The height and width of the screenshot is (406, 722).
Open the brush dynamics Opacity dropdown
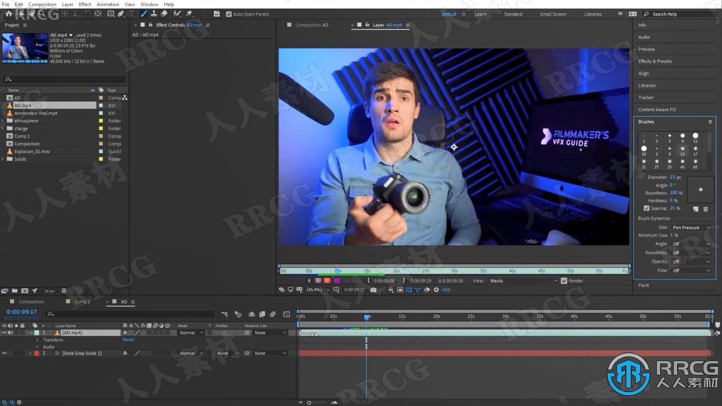click(x=691, y=262)
